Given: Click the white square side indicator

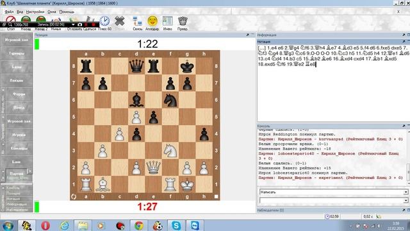Looking at the screenshot, I should coord(217,197).
